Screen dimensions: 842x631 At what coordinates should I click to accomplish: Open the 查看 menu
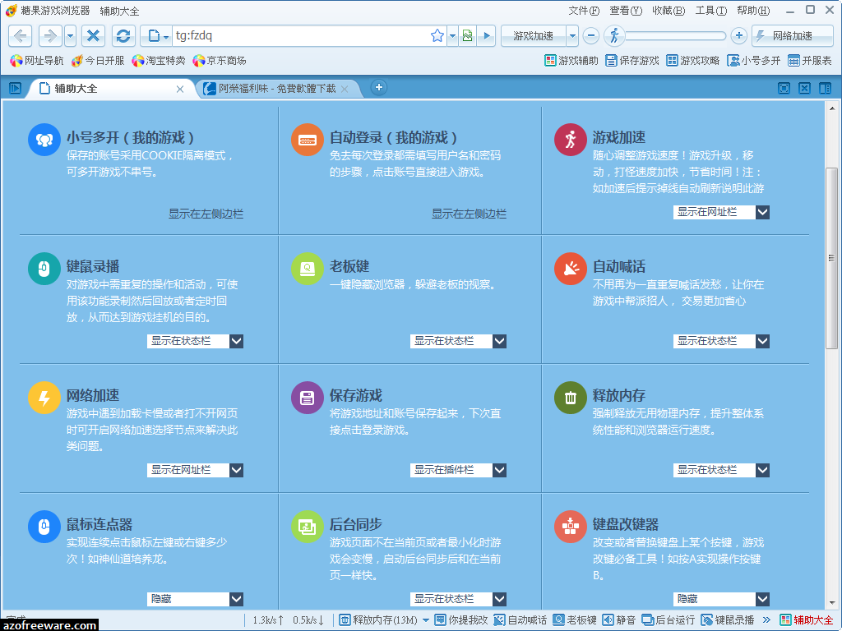626,11
